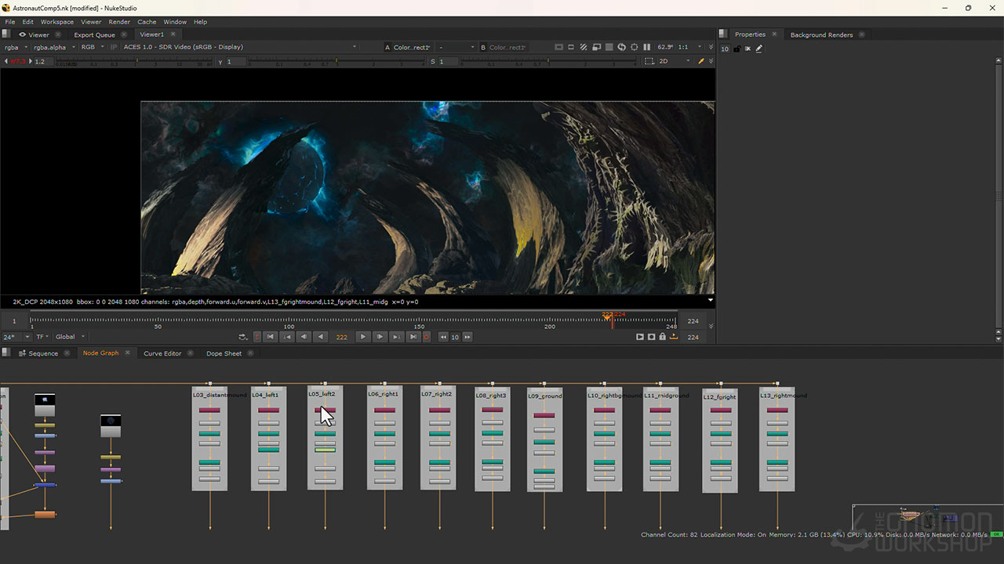Switch to the Curve Editor tab
The image size is (1004, 564).
tap(162, 353)
